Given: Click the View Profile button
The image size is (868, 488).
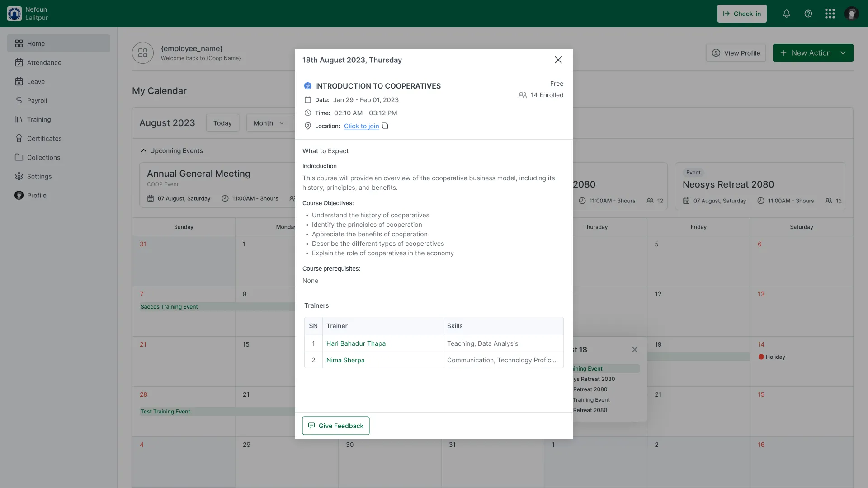Looking at the screenshot, I should (x=736, y=53).
